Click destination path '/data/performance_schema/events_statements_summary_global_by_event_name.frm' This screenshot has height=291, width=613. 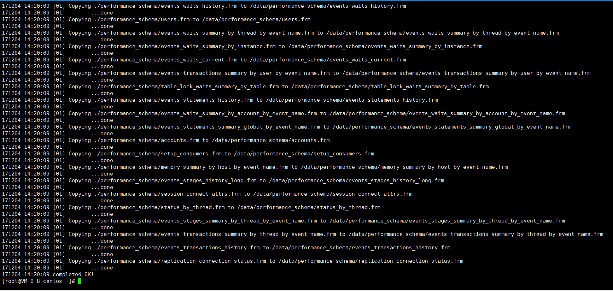point(452,127)
